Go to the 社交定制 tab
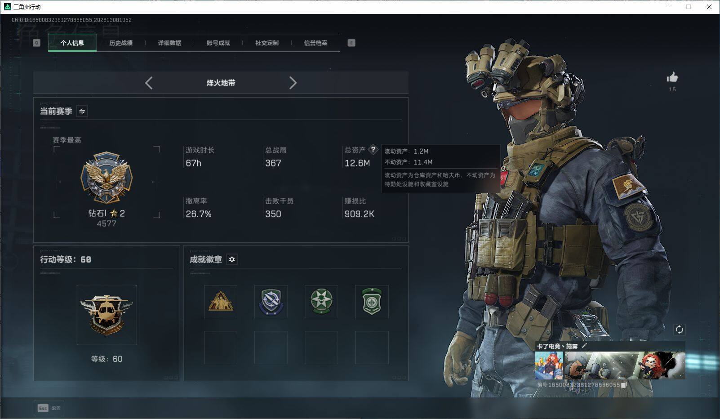Screen dimensions: 720x419 click(x=267, y=43)
